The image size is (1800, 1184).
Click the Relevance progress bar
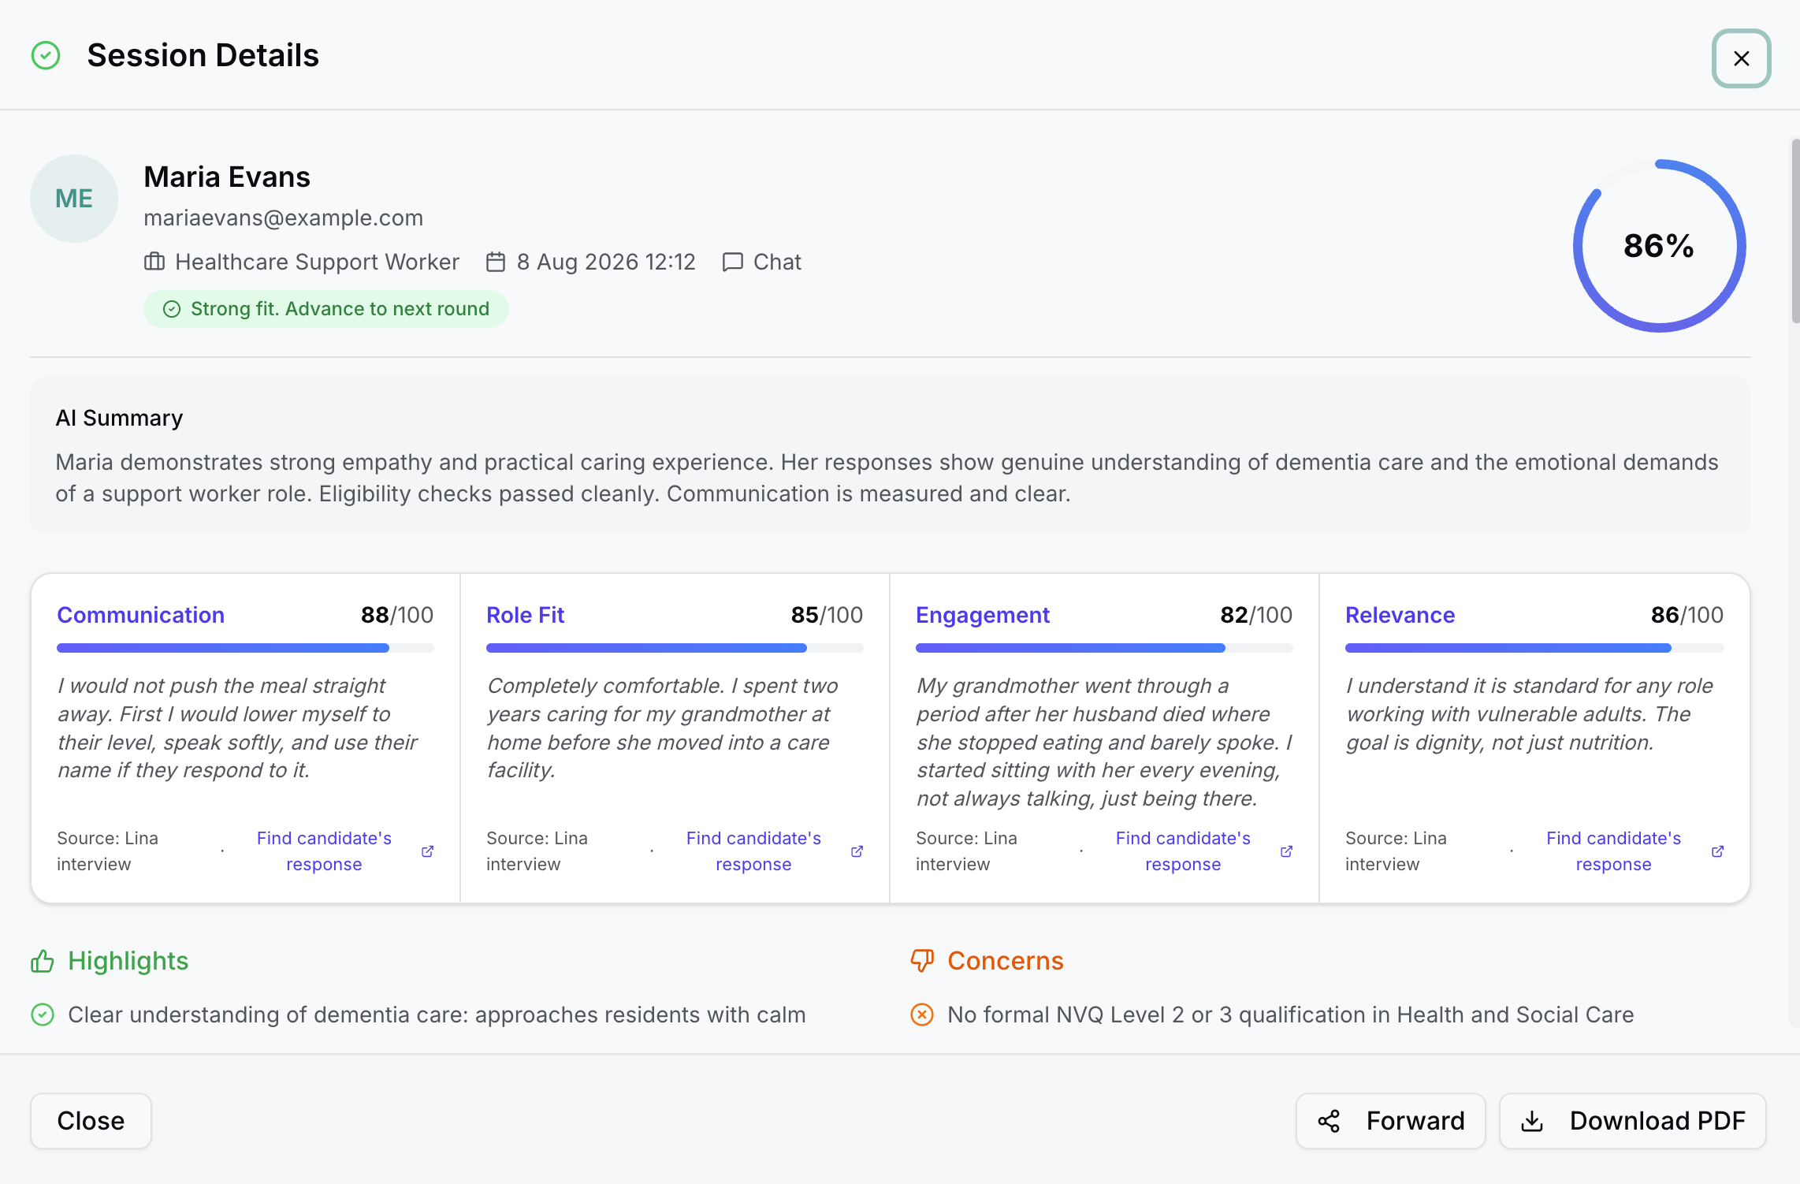[1534, 648]
